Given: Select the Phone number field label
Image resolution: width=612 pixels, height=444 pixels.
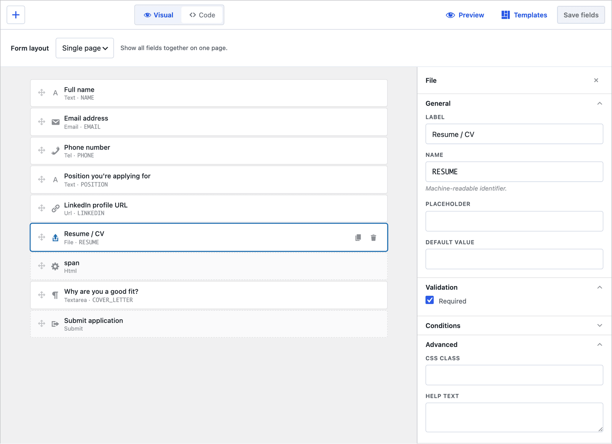Looking at the screenshot, I should [x=87, y=147].
